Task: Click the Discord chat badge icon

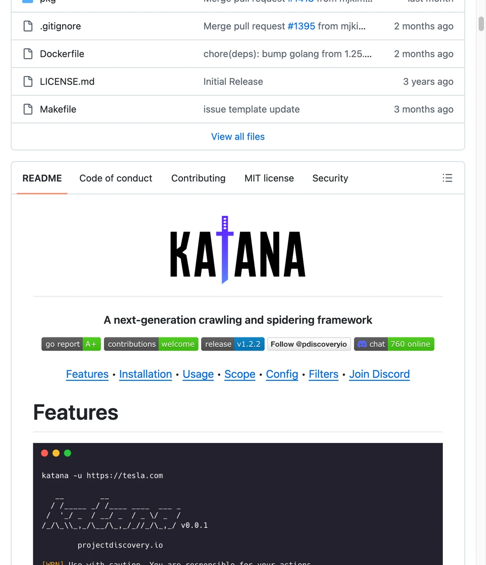Action: click(x=362, y=344)
